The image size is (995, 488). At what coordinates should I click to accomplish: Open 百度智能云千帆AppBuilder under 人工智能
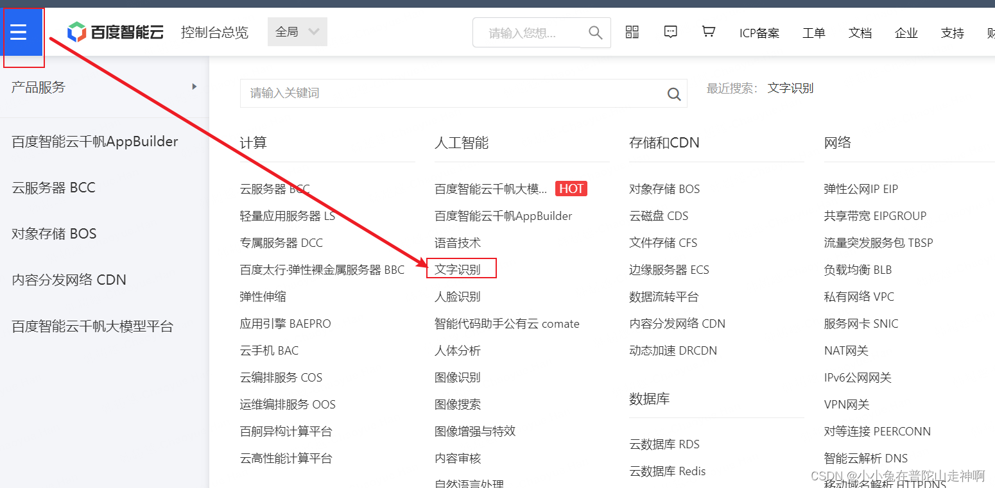(x=503, y=216)
